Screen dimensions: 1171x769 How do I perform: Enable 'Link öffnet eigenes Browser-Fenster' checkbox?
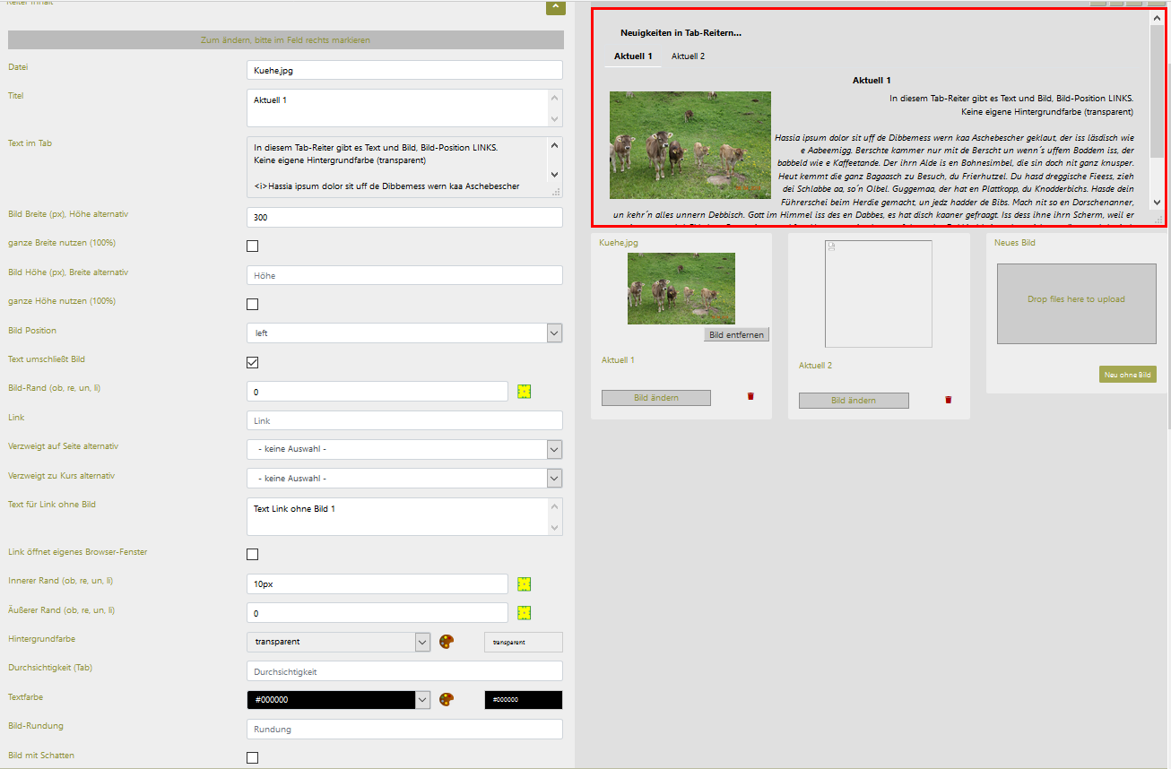point(253,555)
